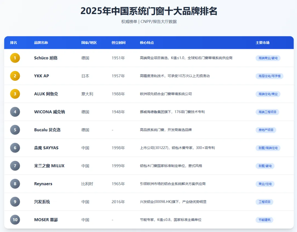Click the subtitle 权威榜单 | CNPP/报告大厅数据
297x232 pixels.
149,22
